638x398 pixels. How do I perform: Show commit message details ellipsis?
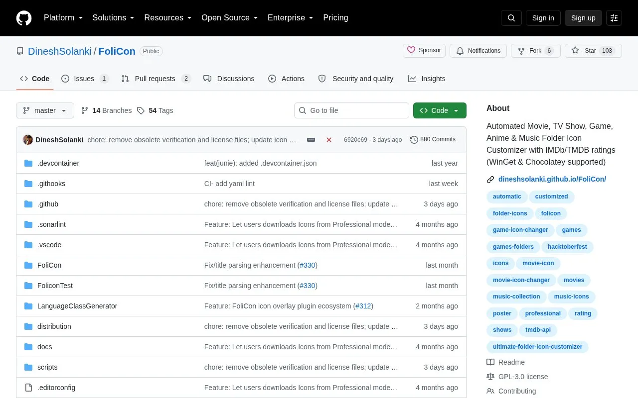click(311, 140)
